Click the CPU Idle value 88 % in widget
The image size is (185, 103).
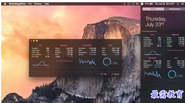click(x=159, y=46)
